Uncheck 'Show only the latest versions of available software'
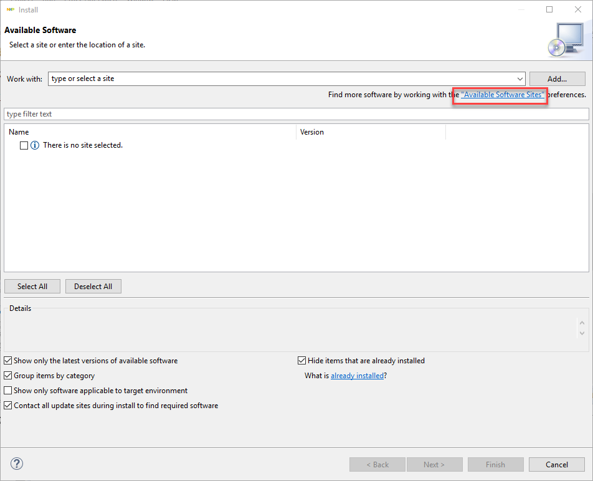The image size is (593, 481). coord(7,360)
